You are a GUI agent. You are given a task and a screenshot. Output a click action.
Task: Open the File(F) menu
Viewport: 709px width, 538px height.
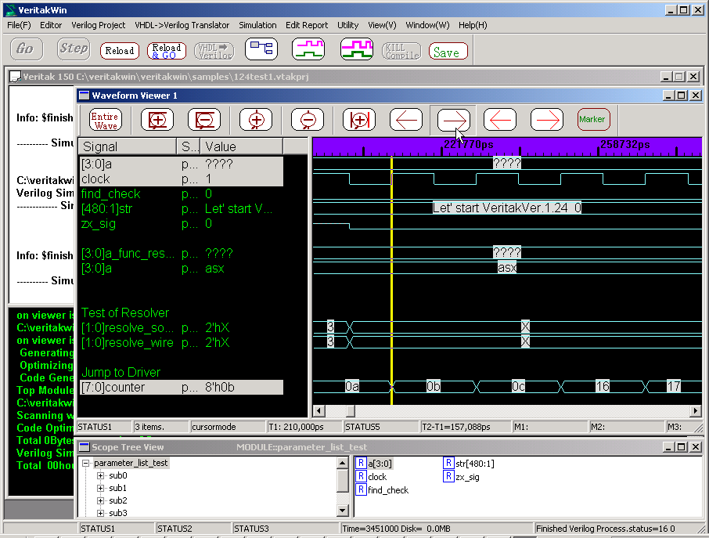point(19,25)
